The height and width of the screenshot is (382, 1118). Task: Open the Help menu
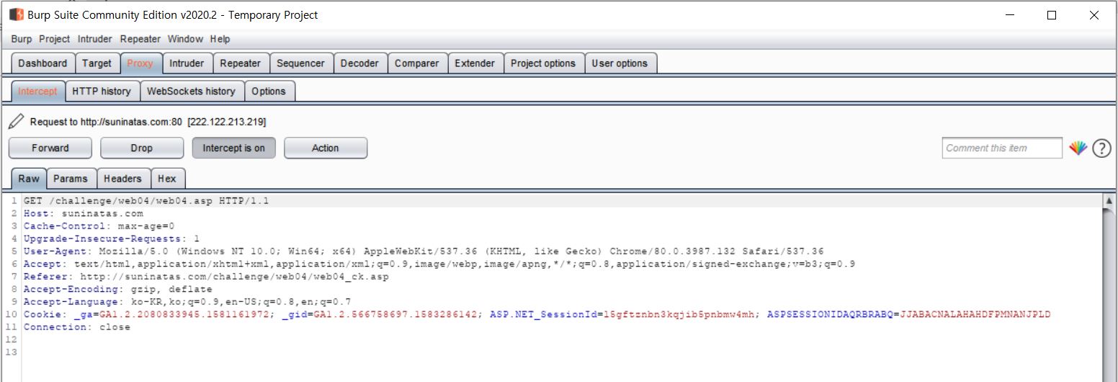coord(220,39)
